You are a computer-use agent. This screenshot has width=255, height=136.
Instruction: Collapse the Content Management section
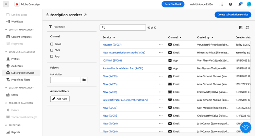pyautogui.click(x=6, y=30)
